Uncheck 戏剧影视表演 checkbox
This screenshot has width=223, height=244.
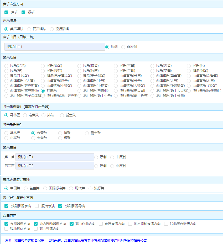(6, 206)
